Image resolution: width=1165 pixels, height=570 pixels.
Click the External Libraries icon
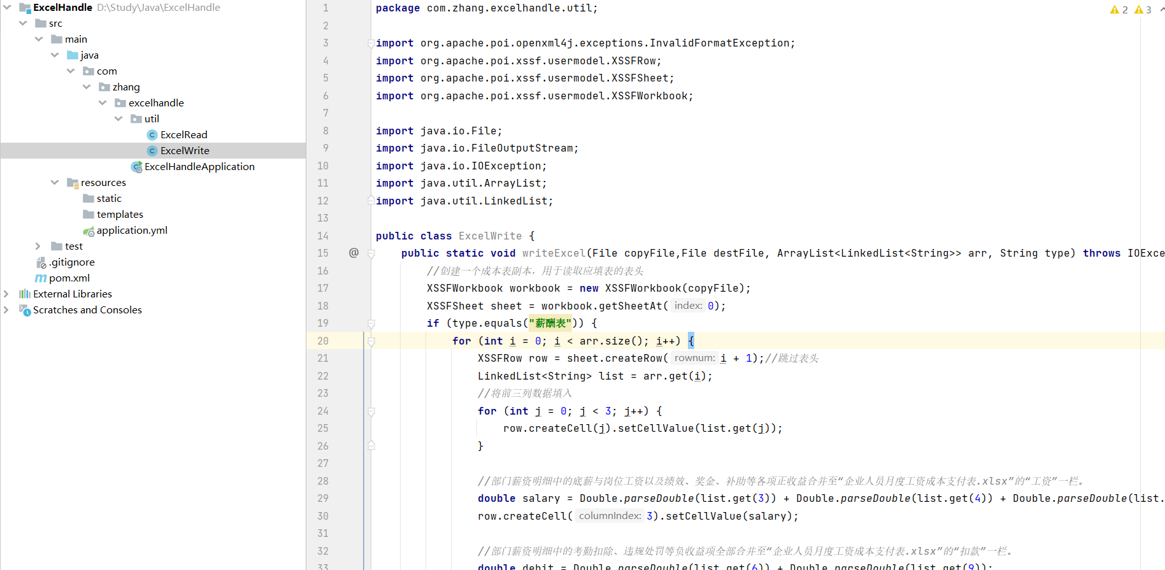(x=25, y=294)
